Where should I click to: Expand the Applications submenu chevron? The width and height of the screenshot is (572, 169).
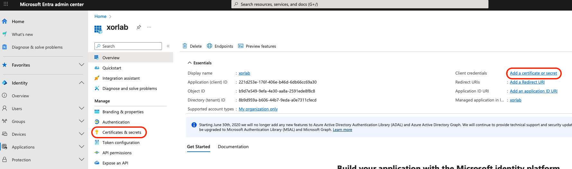82,147
